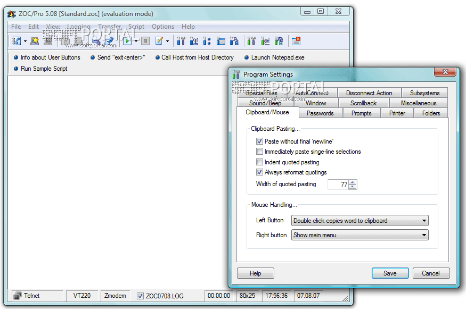Uncheck 'Paste without final newline'

click(x=259, y=141)
